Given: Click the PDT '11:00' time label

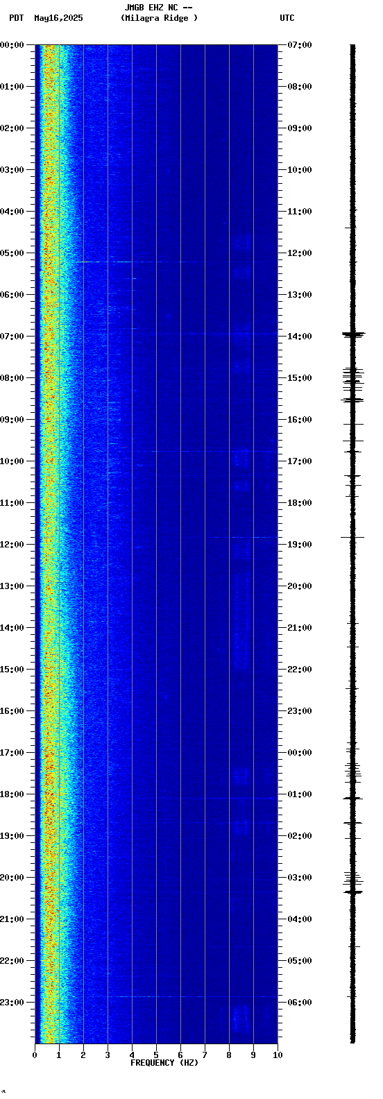Looking at the screenshot, I should 12,503.
